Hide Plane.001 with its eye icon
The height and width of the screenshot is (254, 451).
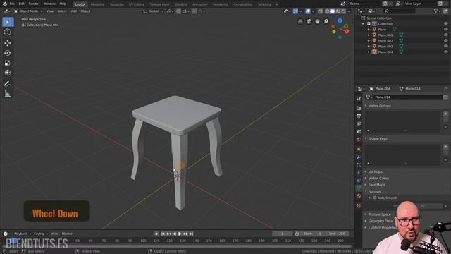(446, 35)
